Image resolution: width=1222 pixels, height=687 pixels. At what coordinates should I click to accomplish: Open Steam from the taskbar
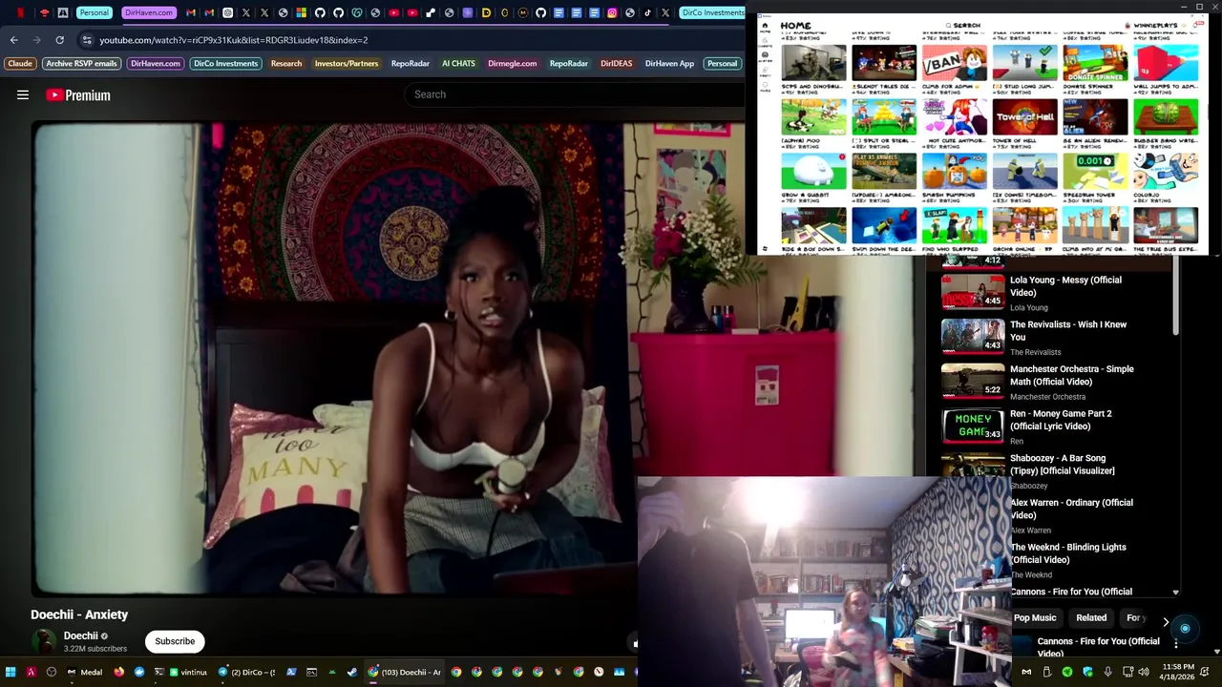(x=352, y=672)
